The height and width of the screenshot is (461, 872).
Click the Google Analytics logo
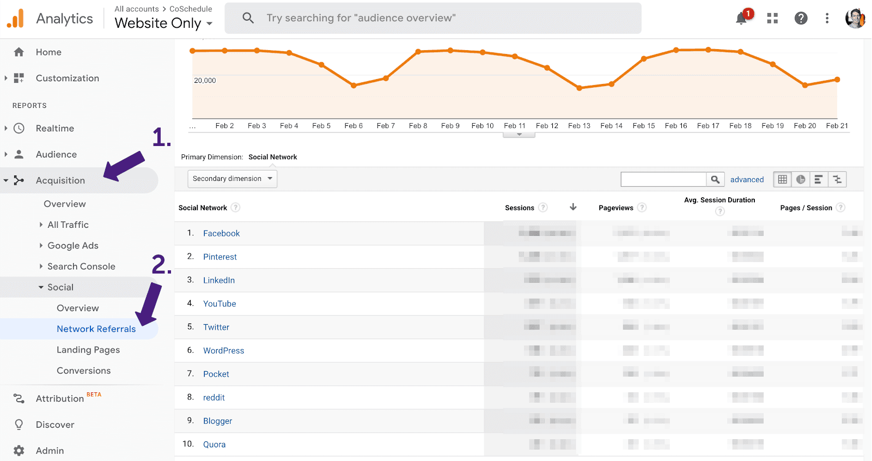(x=15, y=19)
